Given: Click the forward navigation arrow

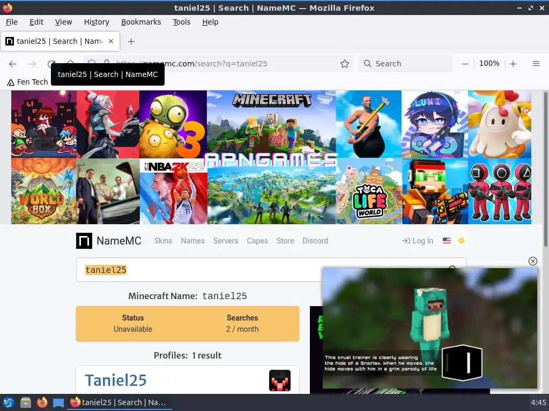Looking at the screenshot, I should [x=32, y=64].
